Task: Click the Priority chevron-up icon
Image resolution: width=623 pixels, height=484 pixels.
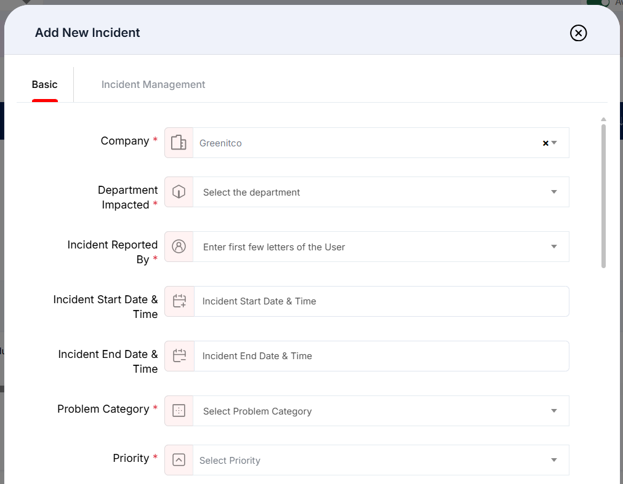Action: (179, 460)
